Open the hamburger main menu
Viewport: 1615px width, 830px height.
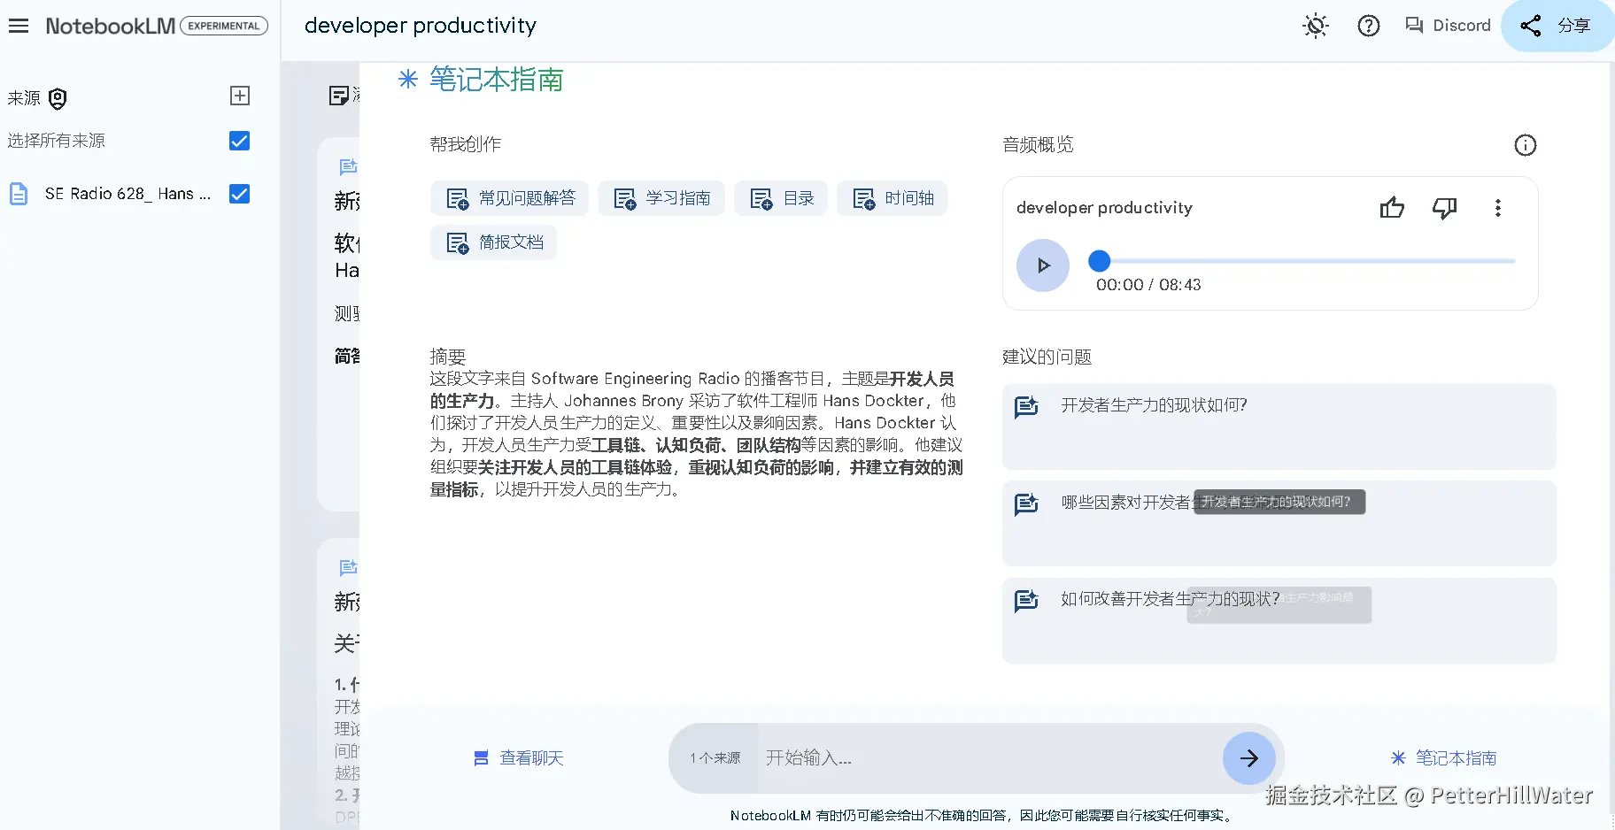pos(19,26)
